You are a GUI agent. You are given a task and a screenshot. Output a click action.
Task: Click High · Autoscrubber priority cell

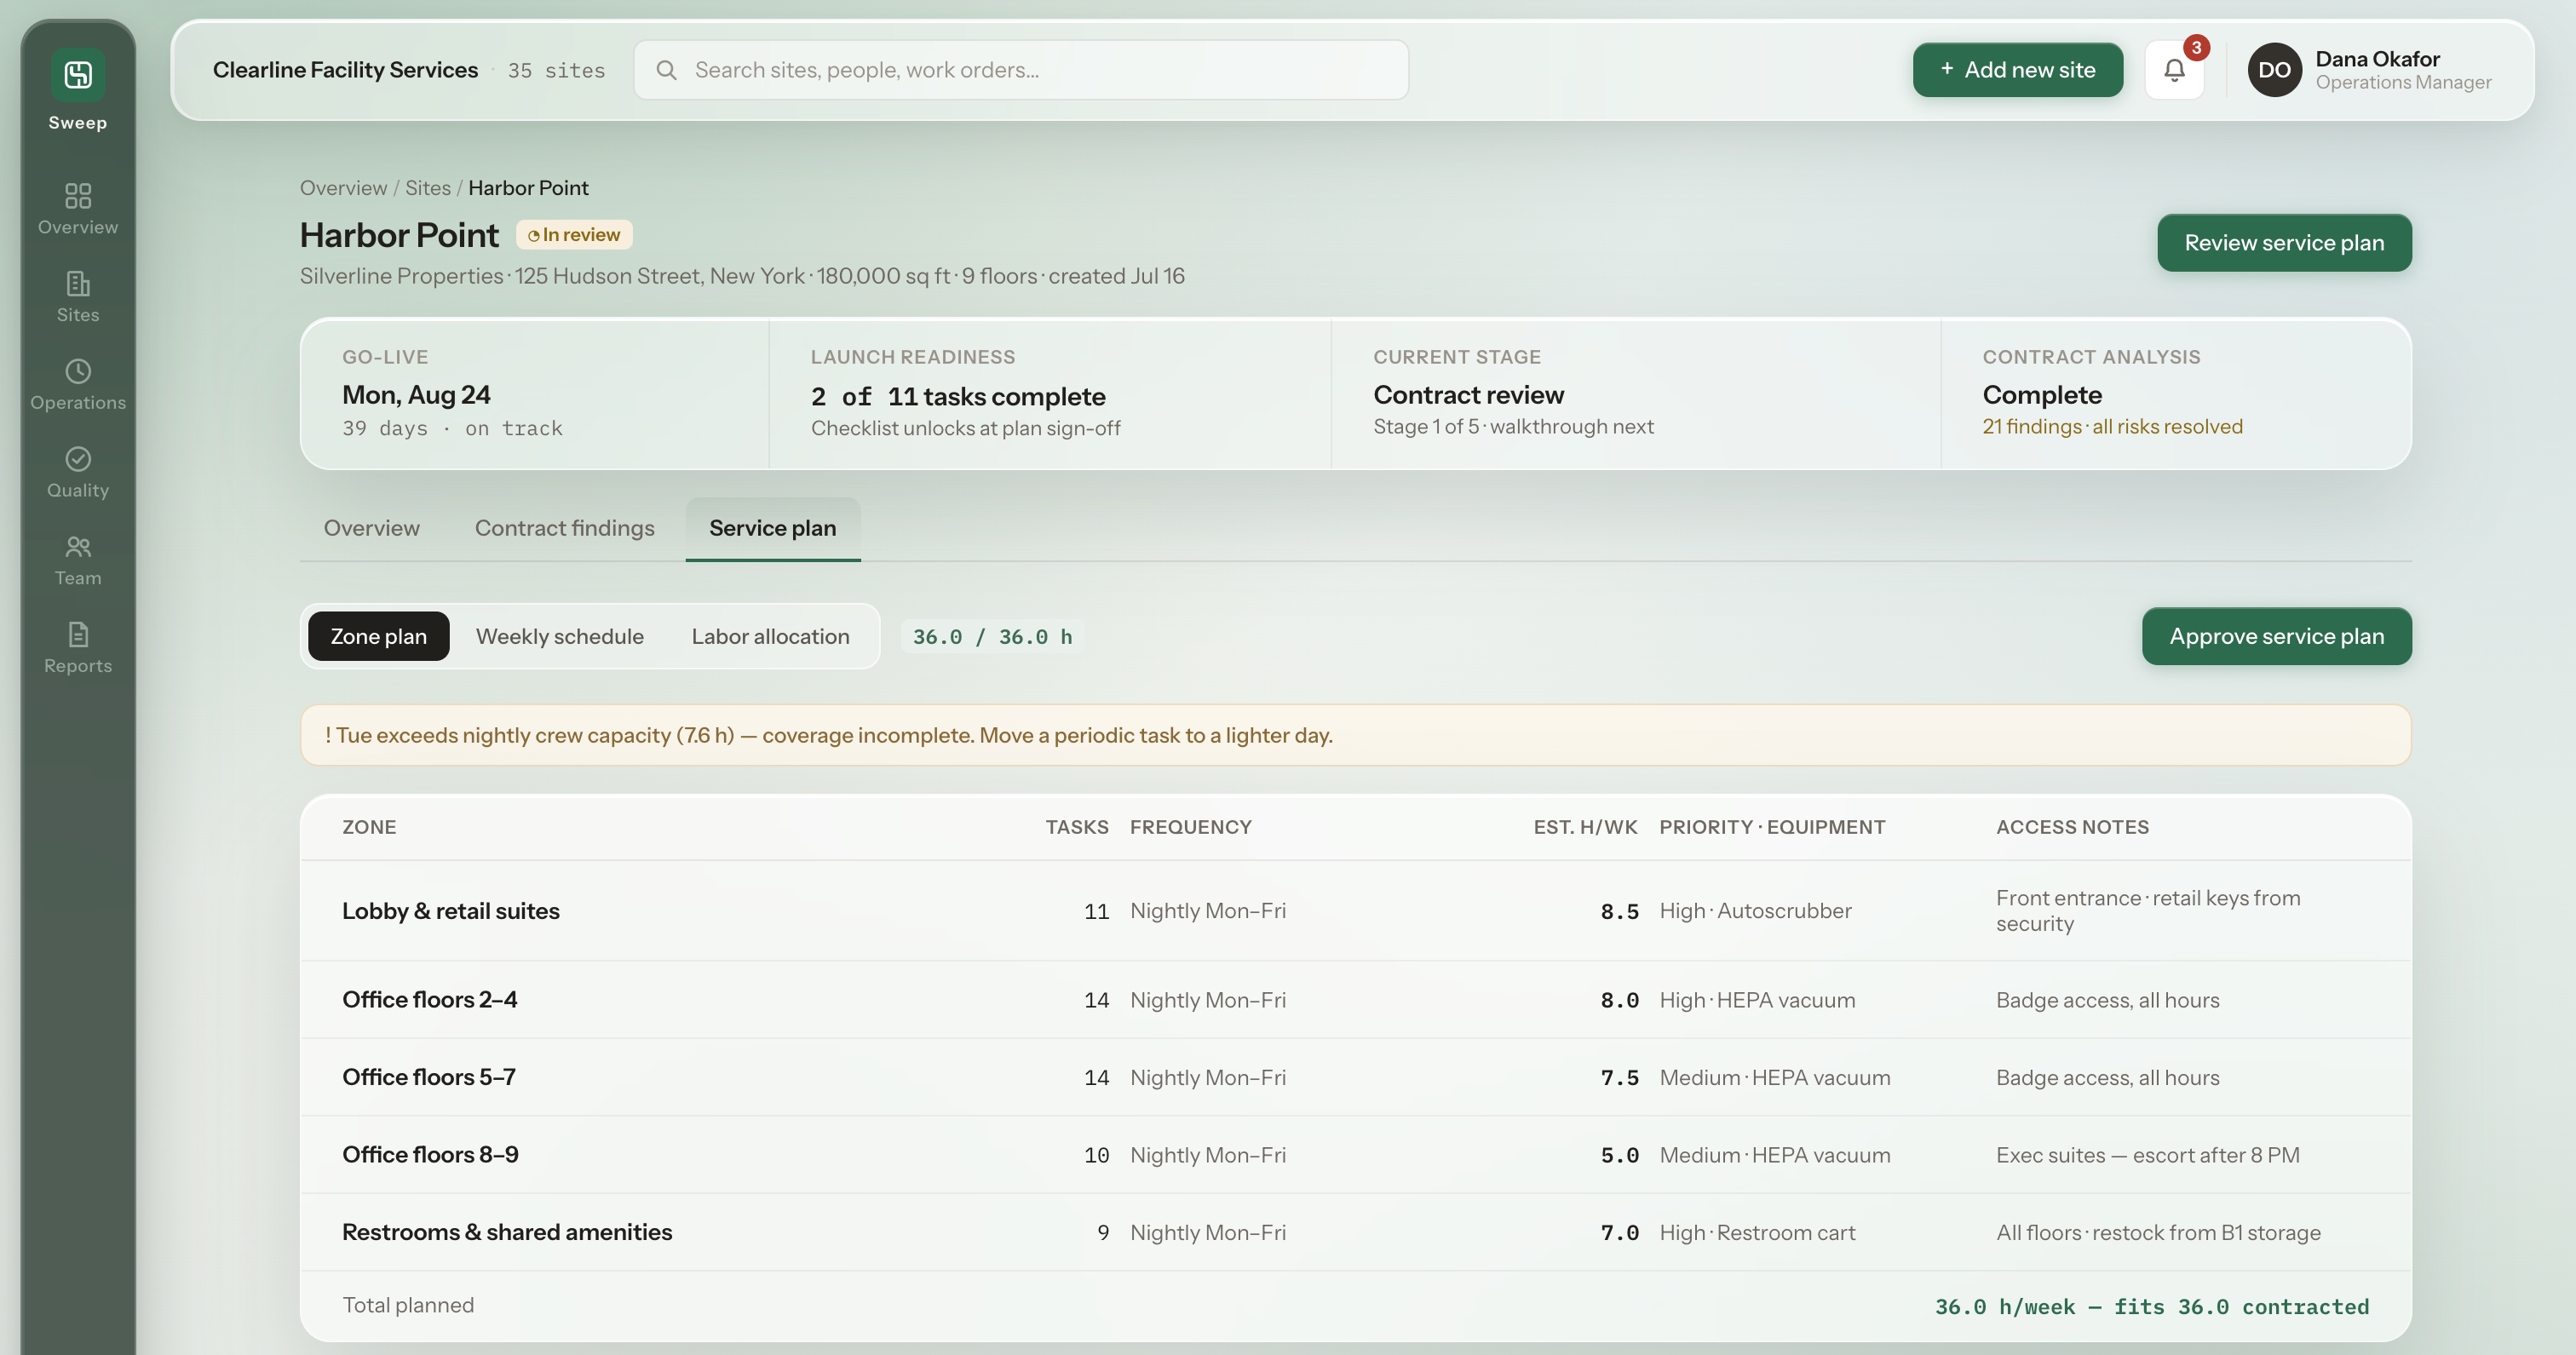coord(1755,911)
